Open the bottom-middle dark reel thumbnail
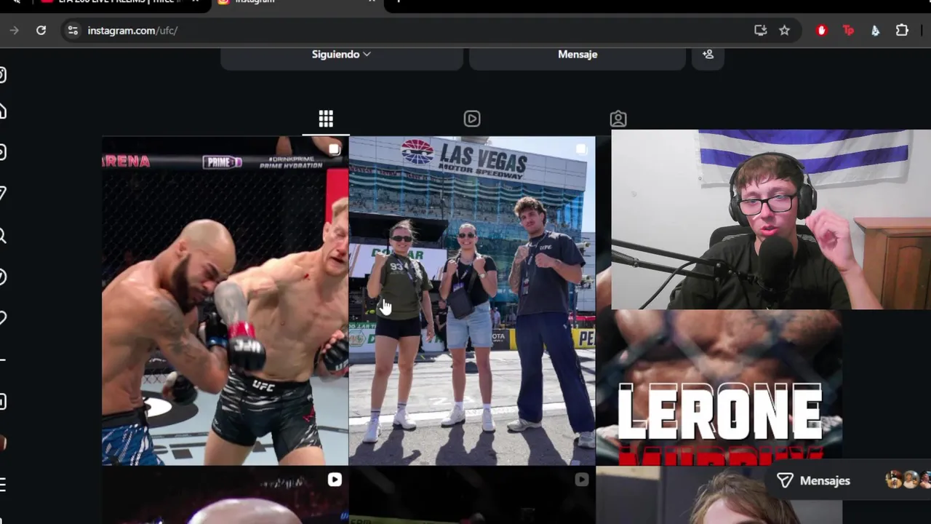Image resolution: width=931 pixels, height=524 pixels. point(472,496)
